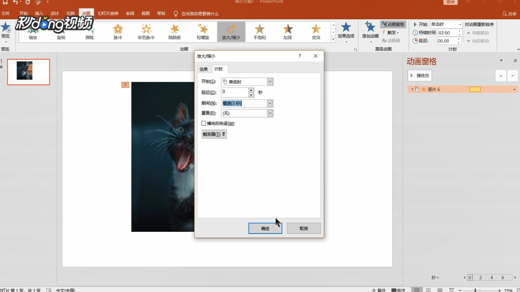Click the cat picture on the slide
This screenshot has height=292, width=520.
[x=163, y=157]
